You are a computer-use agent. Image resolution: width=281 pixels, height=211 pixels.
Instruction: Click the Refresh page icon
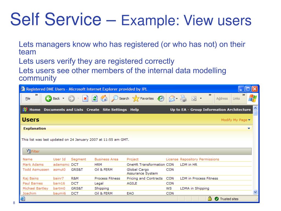[x=95, y=99]
